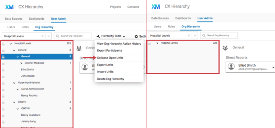Click the left Search Org Hierarchy field
Image resolution: width=275 pixels, height=128 pixels.
pos(72,36)
